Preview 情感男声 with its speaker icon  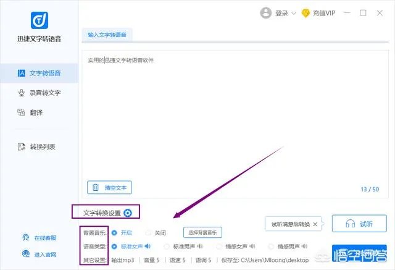304,246
